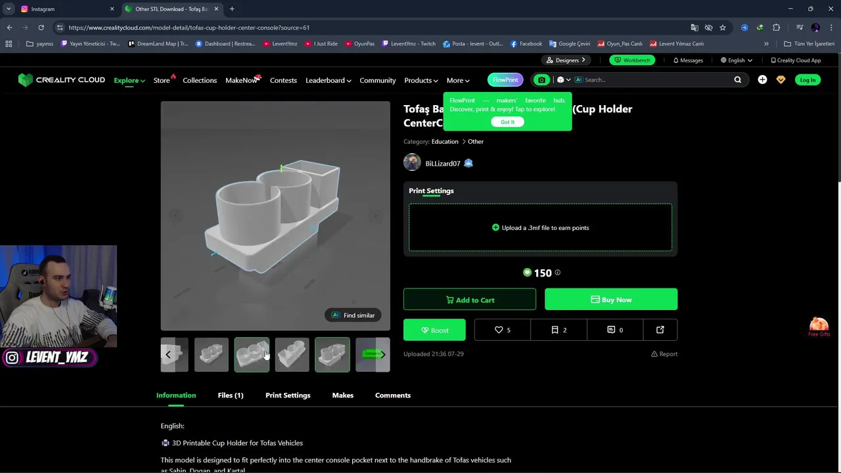Open BilLizard07 designer profile avatar

(412, 163)
